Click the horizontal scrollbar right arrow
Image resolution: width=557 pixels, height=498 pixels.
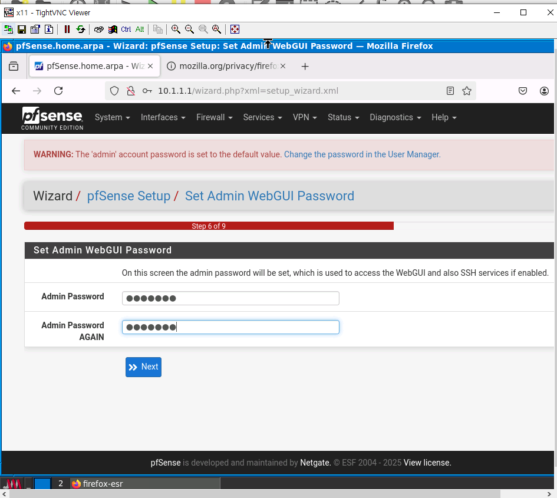coord(549,494)
